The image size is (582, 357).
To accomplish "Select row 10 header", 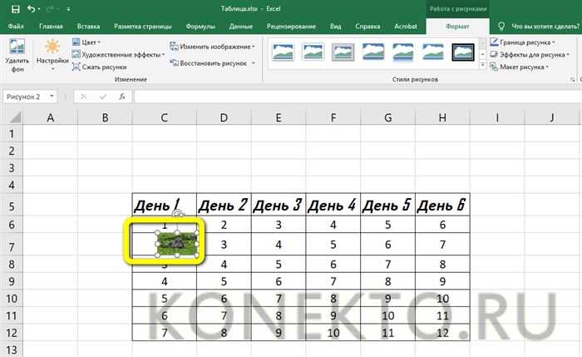I will (x=11, y=298).
